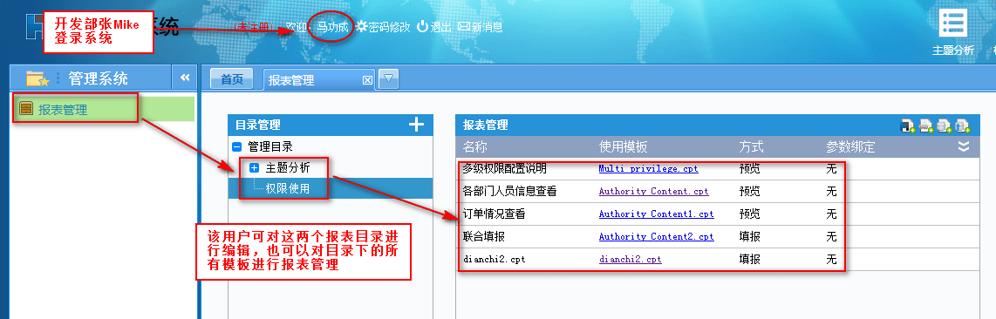Open the dianchi2.cpt template link
Viewport: 996px width, 319px height.
click(x=630, y=260)
